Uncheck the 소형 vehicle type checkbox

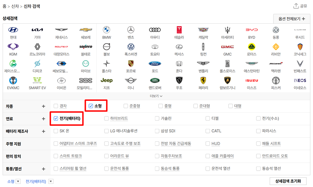[x=91, y=106]
